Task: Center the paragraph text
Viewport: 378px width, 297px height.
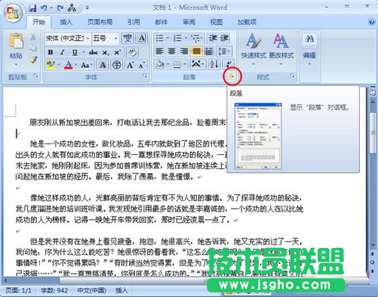Action: (171, 51)
